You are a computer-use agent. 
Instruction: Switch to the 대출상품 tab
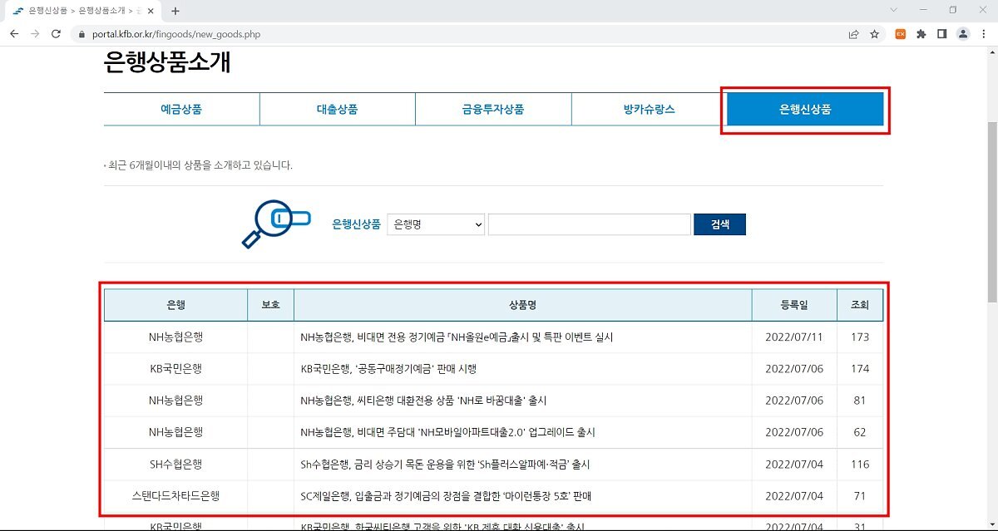click(337, 109)
